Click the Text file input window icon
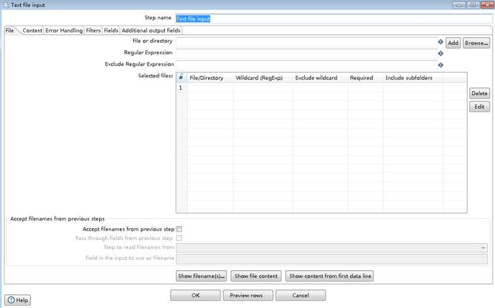The image size is (495, 308). pyautogui.click(x=5, y=5)
